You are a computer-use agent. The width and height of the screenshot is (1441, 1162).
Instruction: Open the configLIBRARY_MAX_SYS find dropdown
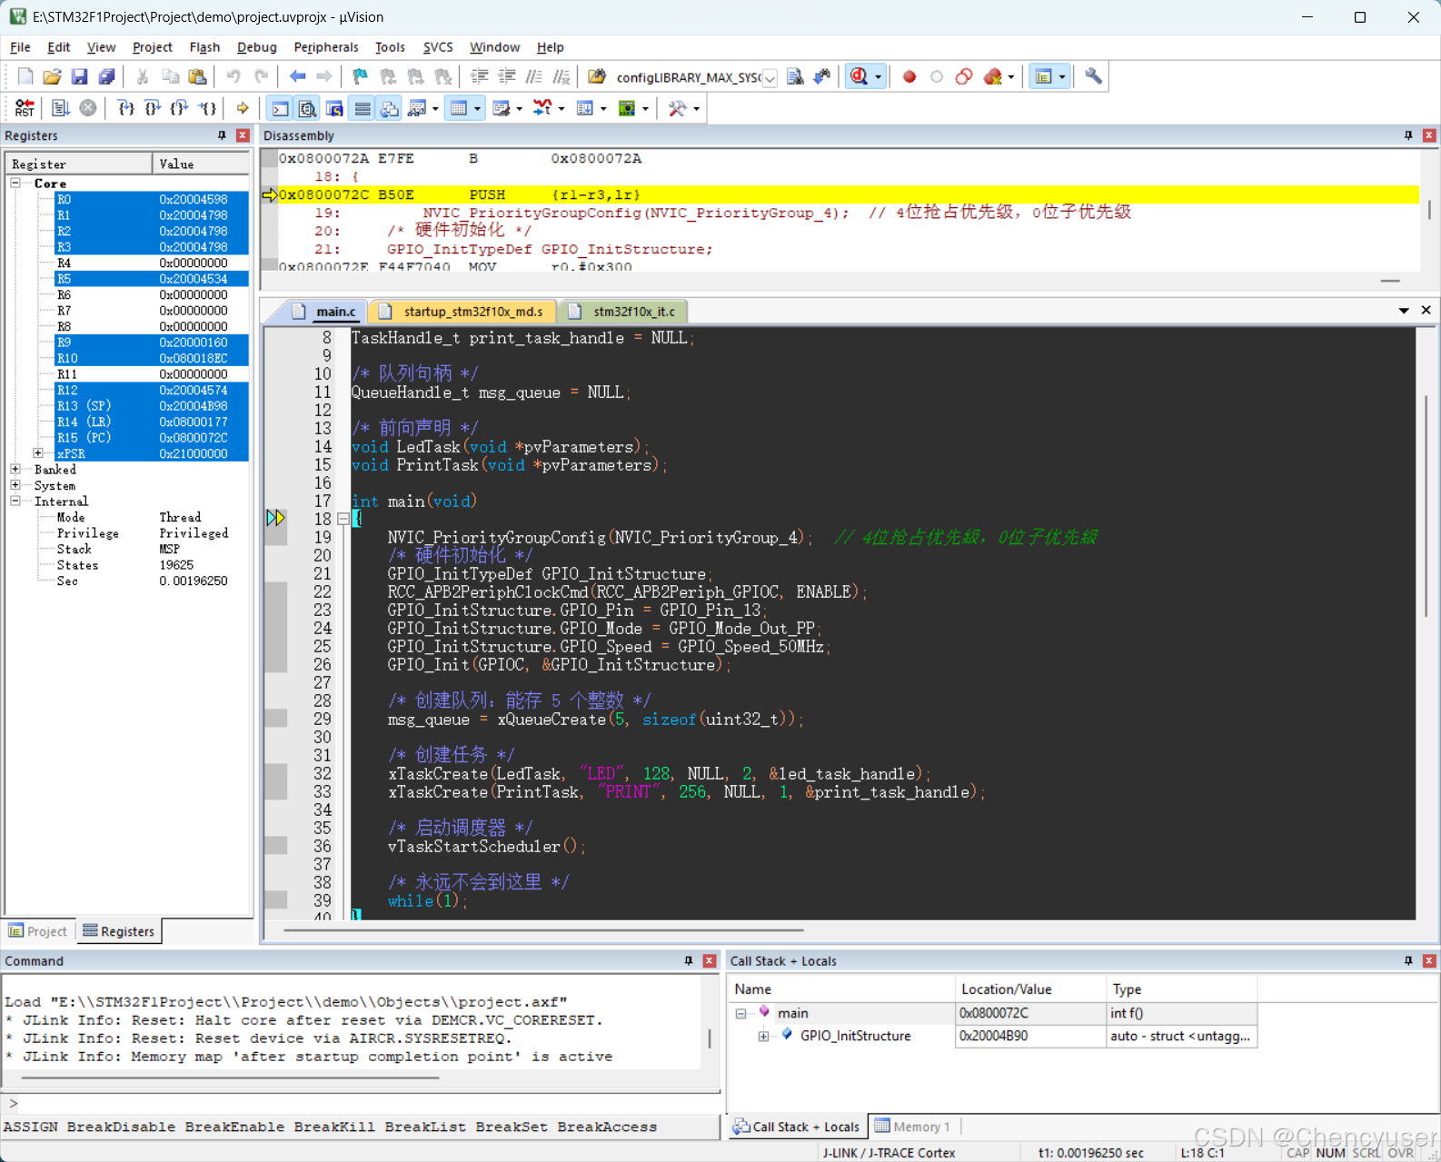(x=770, y=78)
